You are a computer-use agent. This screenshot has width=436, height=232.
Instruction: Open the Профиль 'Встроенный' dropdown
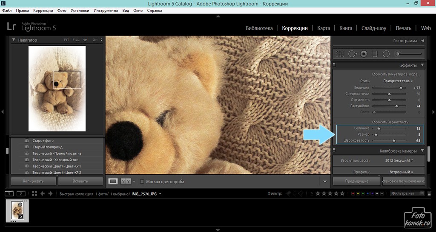[401, 172]
